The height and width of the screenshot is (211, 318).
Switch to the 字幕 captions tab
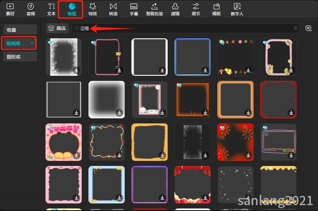point(134,9)
